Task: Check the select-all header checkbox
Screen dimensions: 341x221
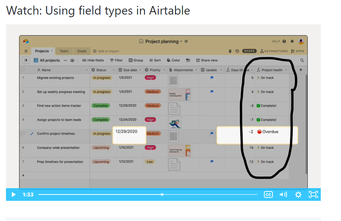Action: [23, 70]
